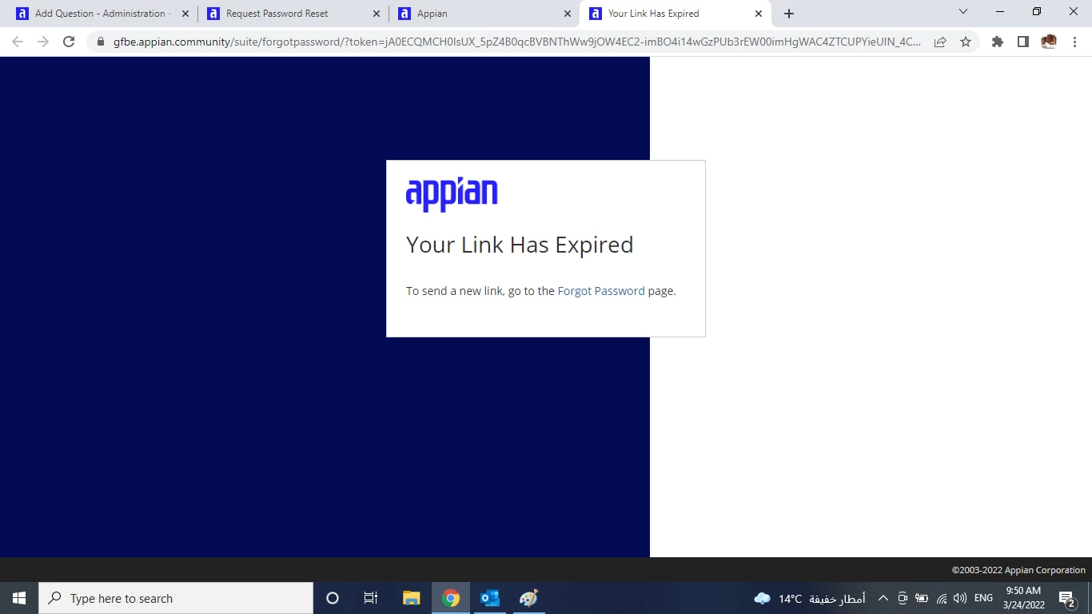Viewport: 1092px width, 614px height.
Task: Reload the current page
Action: [69, 42]
